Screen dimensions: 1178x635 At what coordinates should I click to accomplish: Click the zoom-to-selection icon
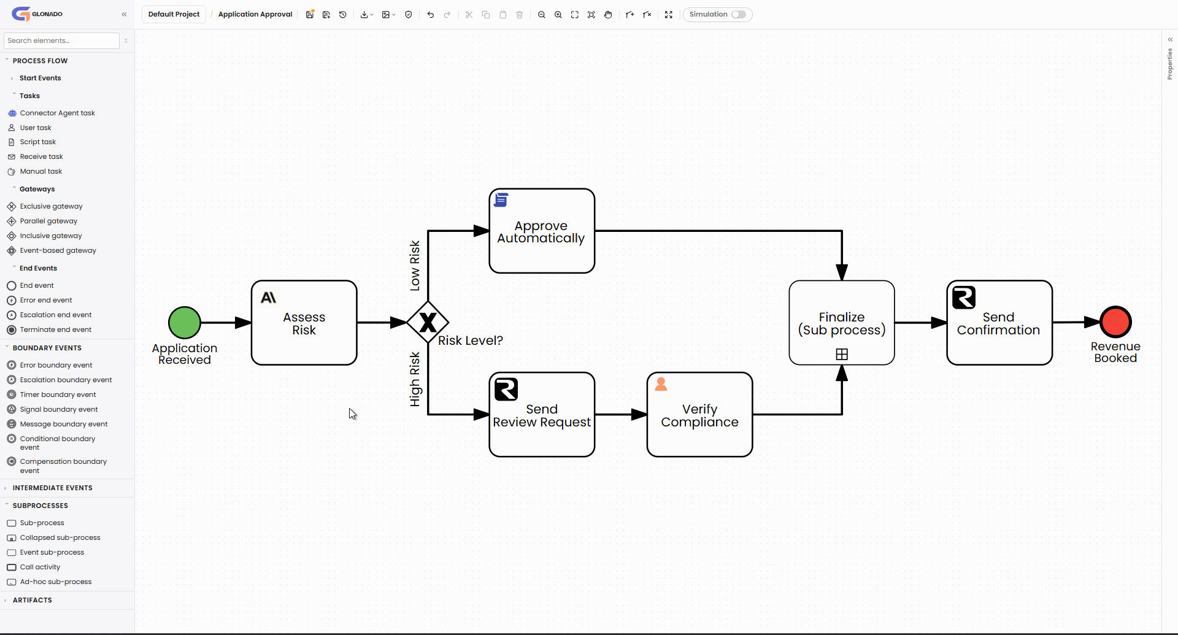[591, 14]
